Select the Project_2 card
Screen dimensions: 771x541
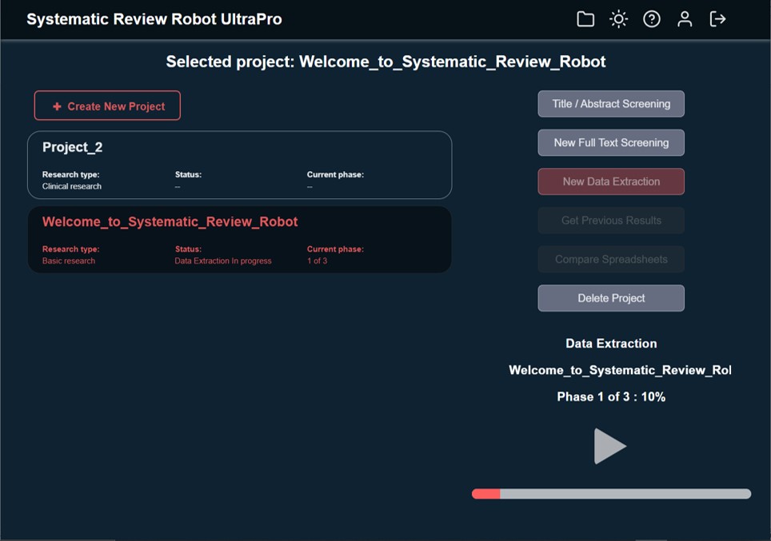[x=239, y=165]
